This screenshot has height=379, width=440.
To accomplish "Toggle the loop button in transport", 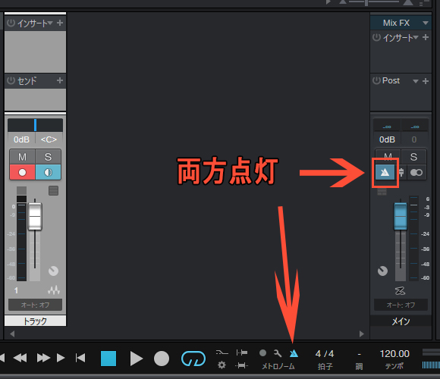I will point(193,359).
